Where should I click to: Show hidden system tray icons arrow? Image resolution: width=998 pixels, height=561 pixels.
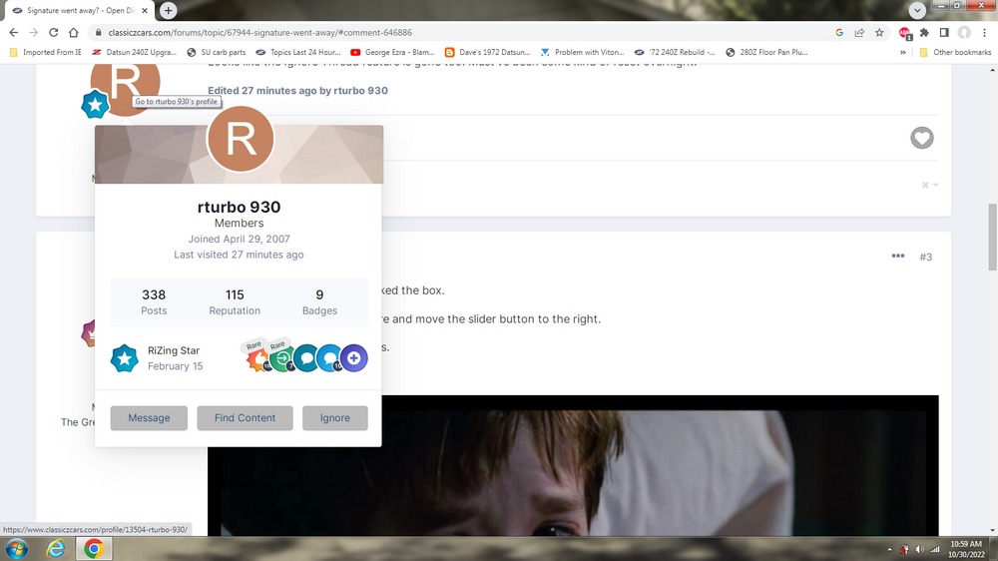click(890, 549)
